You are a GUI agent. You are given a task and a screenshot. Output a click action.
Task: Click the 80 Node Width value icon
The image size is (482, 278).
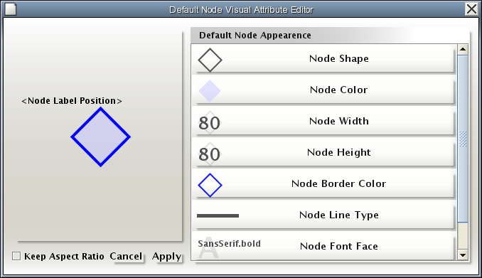pyautogui.click(x=209, y=123)
